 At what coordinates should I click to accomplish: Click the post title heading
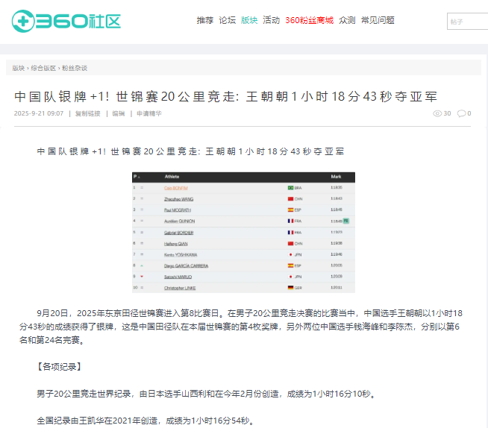pos(227,97)
